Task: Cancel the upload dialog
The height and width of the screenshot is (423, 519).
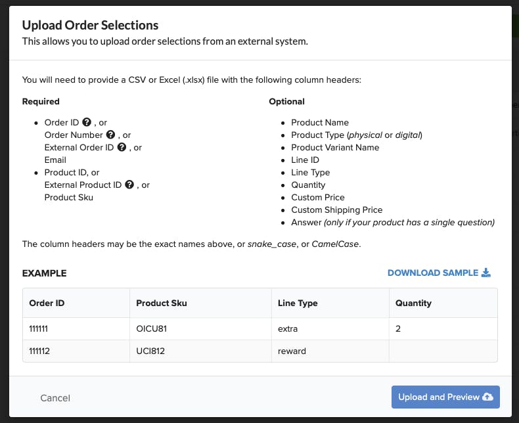Action: point(55,398)
